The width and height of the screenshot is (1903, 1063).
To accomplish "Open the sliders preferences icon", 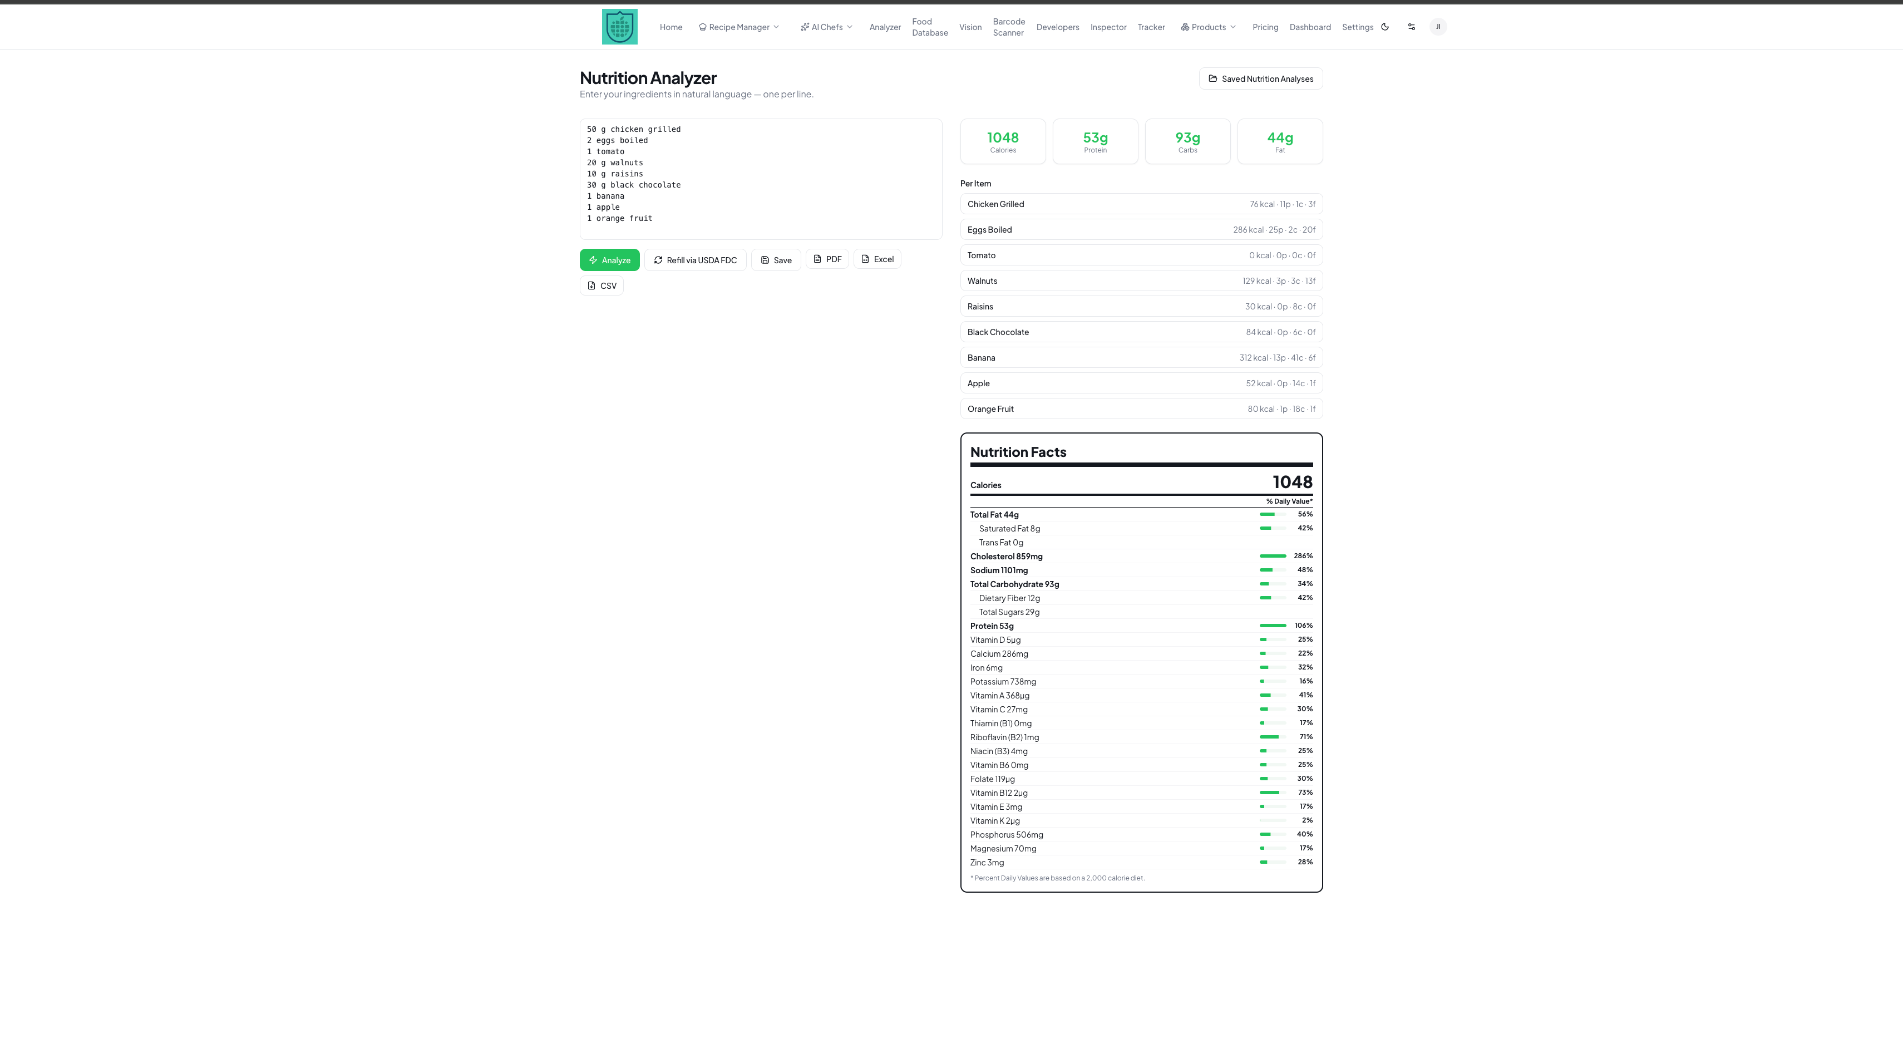I will click(1411, 27).
